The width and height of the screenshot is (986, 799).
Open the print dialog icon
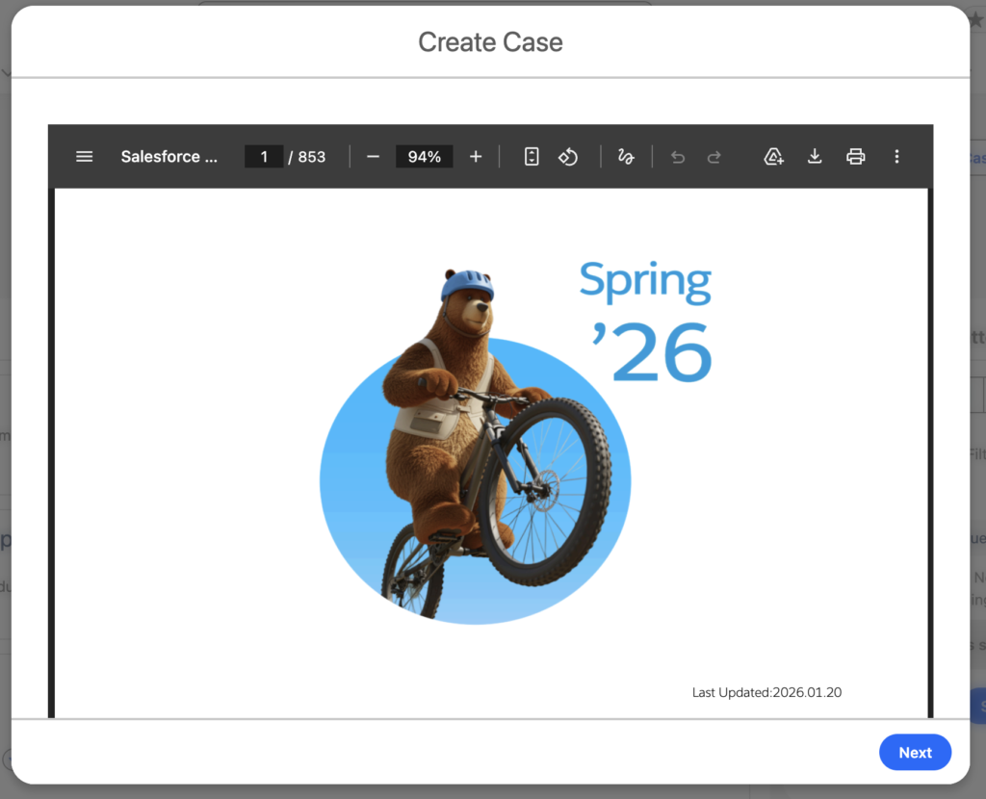856,156
